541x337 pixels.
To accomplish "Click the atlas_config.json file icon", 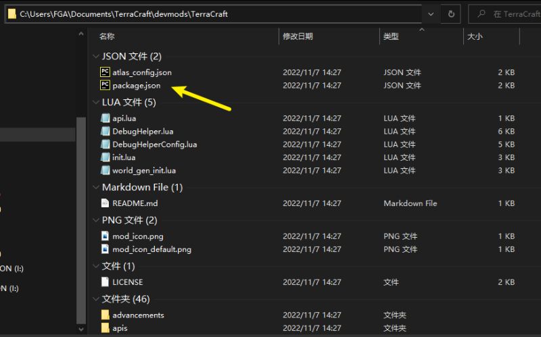I will click(x=105, y=72).
